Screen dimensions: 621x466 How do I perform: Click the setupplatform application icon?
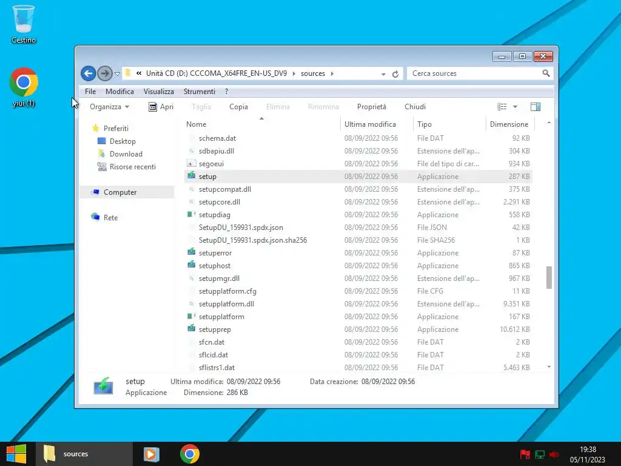(x=191, y=316)
